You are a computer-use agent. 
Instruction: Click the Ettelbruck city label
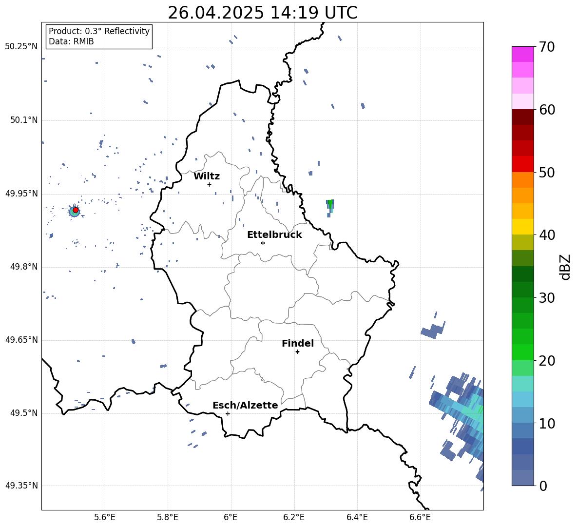tap(274, 235)
